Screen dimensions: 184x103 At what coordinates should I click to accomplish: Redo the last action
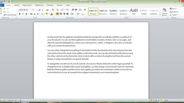tap(9, 2)
